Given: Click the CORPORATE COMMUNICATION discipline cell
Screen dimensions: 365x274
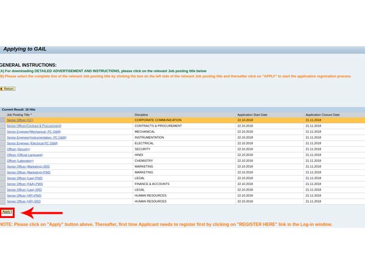Looking at the screenshot, I should (x=158, y=120).
